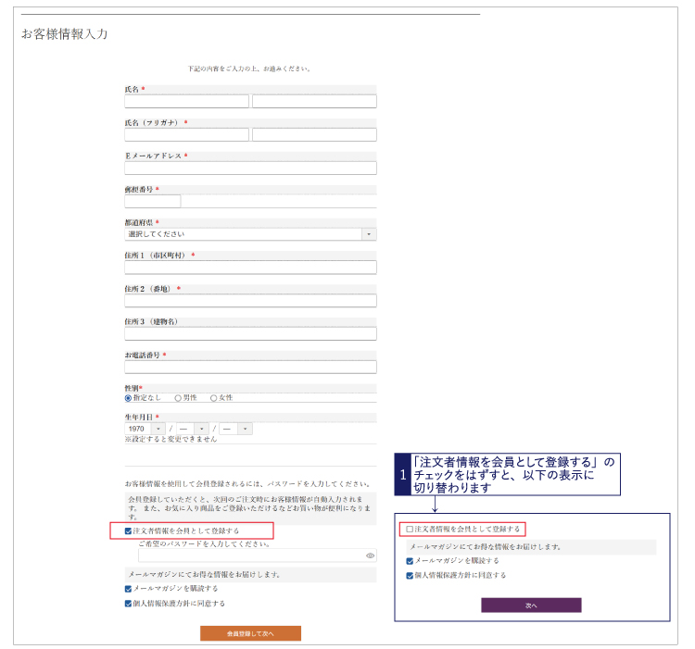Select the 指定なし gender radio button

(x=129, y=398)
